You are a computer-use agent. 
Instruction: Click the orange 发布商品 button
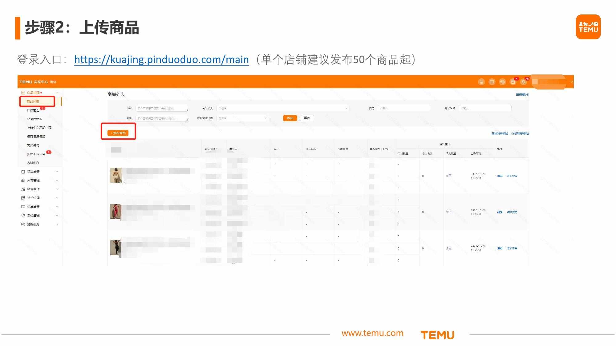point(118,133)
